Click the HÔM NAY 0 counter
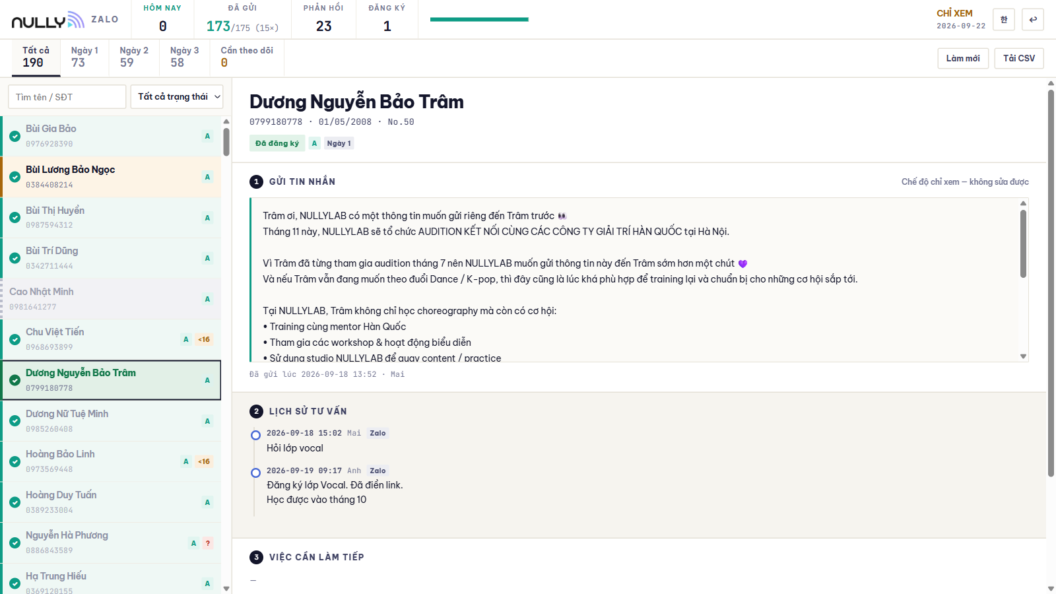This screenshot has width=1056, height=594. click(x=162, y=19)
